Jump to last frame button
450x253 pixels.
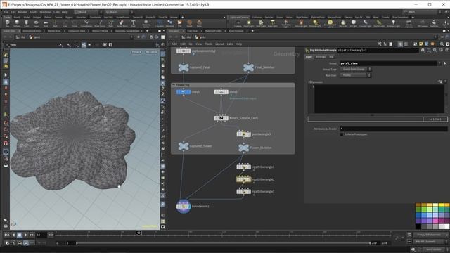[x=32, y=235]
